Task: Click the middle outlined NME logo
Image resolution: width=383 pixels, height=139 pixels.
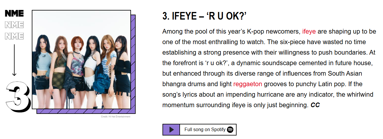Action: click(x=14, y=25)
